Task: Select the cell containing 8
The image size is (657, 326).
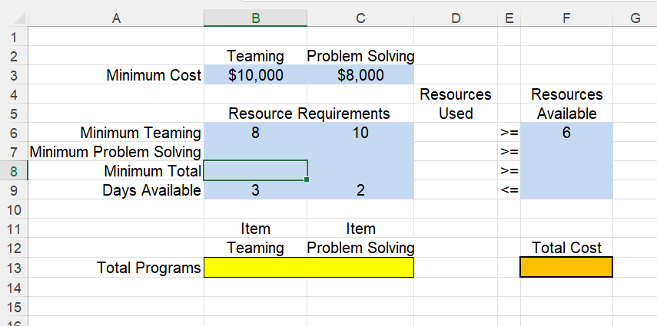Action: pos(256,133)
